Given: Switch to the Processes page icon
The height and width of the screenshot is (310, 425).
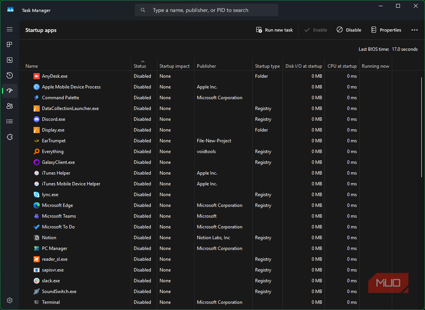Looking at the screenshot, I should coord(9,45).
